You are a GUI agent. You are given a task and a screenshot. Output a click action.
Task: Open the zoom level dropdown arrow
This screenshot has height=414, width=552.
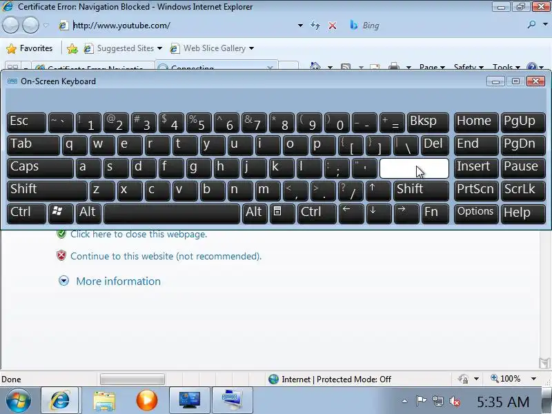tap(533, 379)
